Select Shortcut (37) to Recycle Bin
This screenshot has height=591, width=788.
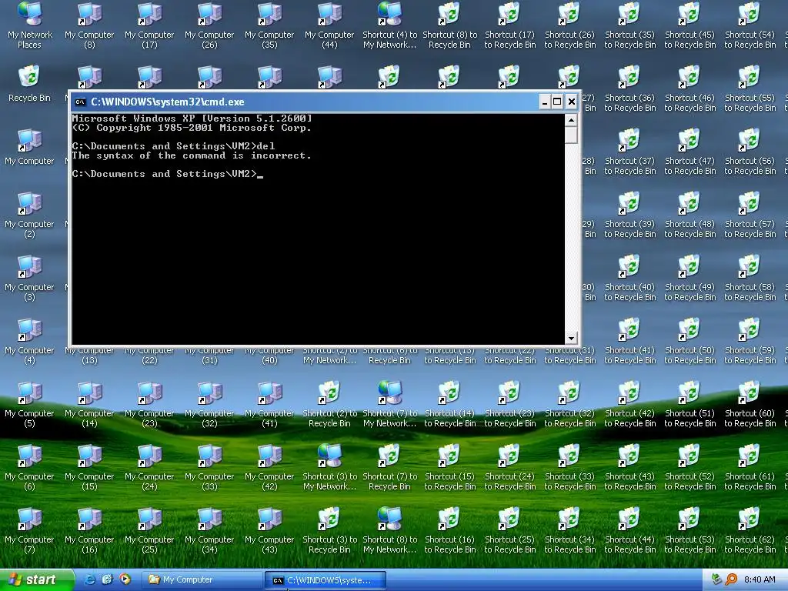point(629,152)
